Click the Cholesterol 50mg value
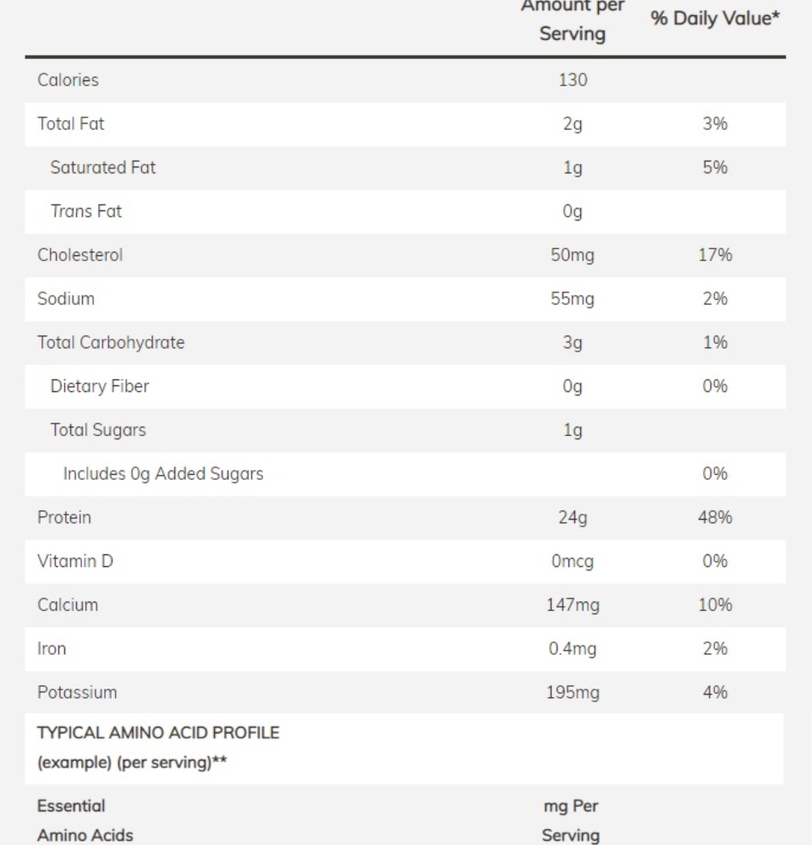 (573, 255)
